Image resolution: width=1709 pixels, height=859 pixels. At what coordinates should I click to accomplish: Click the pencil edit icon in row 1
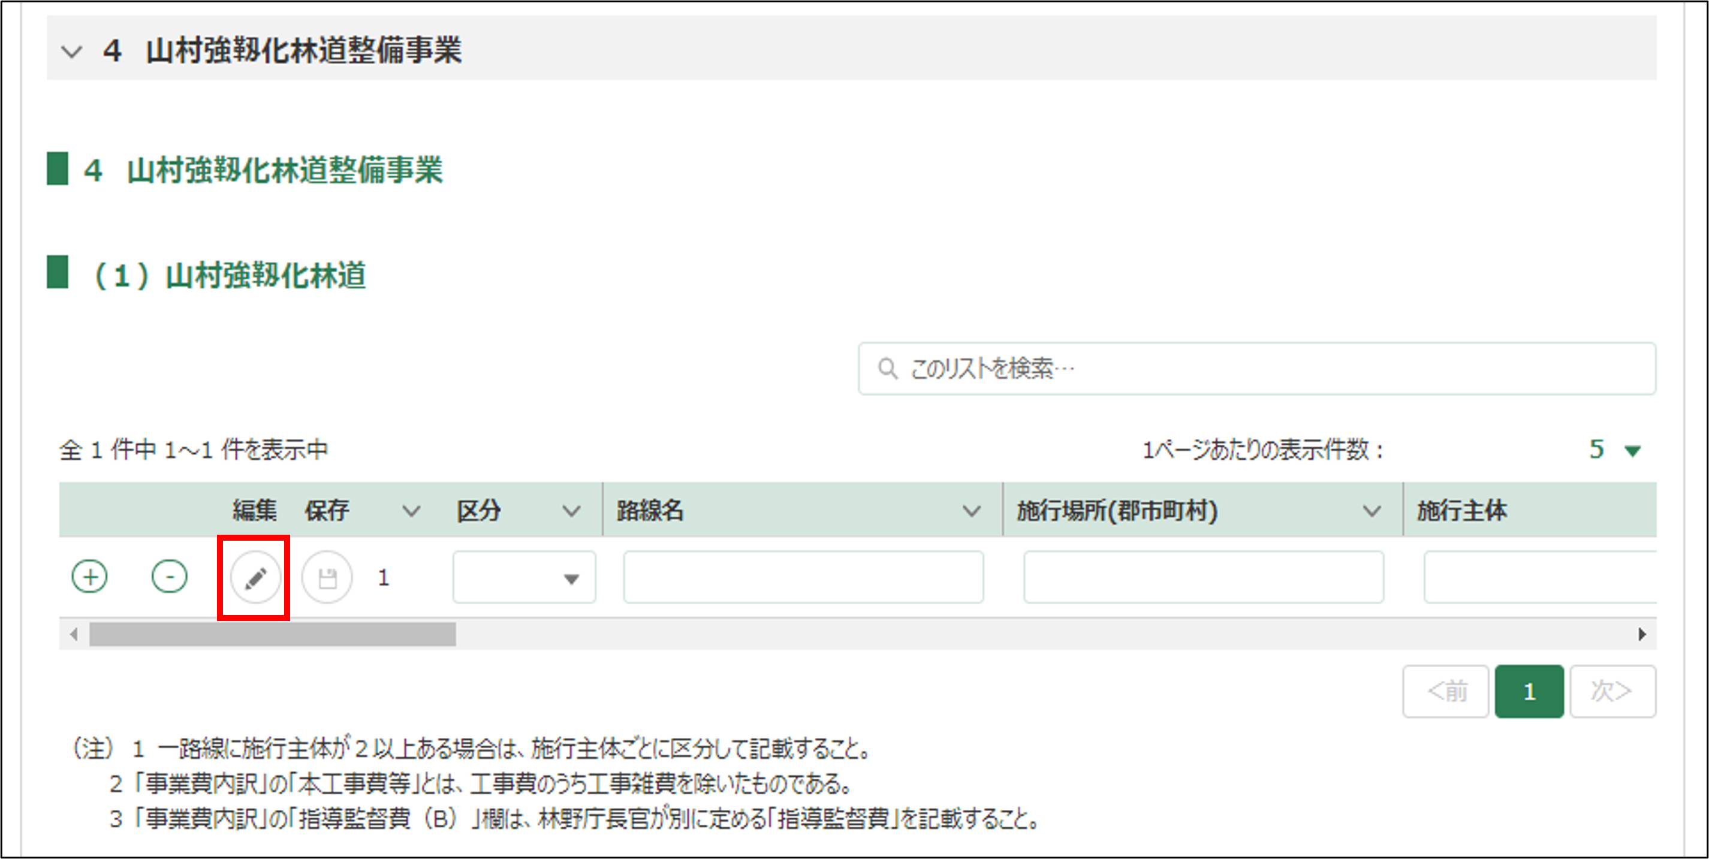tap(255, 578)
